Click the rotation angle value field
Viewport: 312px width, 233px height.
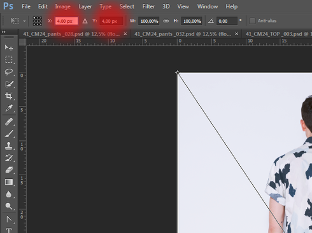click(x=227, y=21)
